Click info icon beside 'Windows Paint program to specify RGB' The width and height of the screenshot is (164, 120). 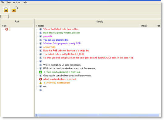[x=40, y=43]
